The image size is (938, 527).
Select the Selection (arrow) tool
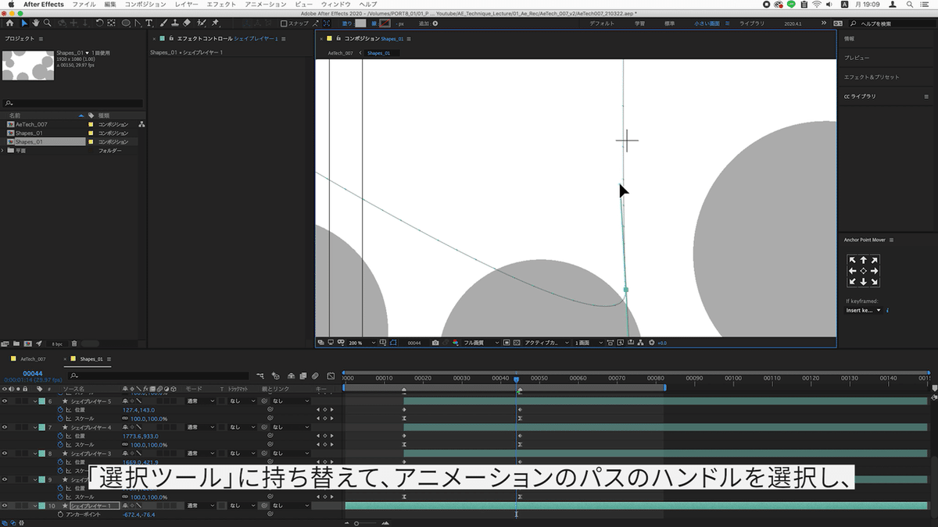pyautogui.click(x=23, y=23)
